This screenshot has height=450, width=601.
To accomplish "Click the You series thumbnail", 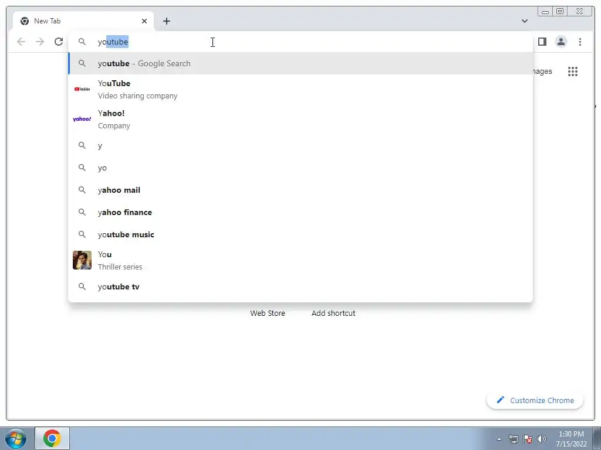I will 82,260.
